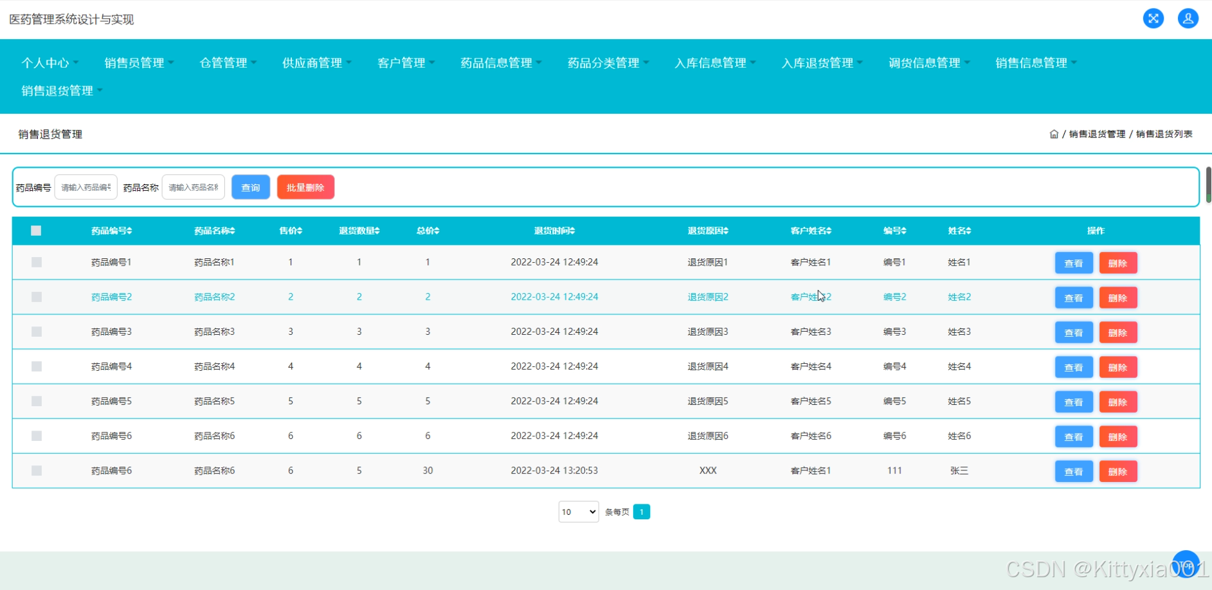Expand the 客户管理 dropdown menu
The height and width of the screenshot is (590, 1212).
pos(406,63)
